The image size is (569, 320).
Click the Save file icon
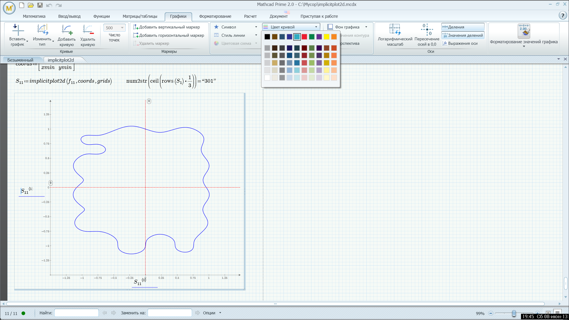coord(40,5)
